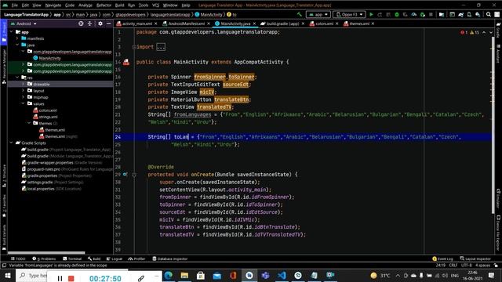Click the override gutter icon on line 29
Viewport: 502px width, 282px height.
125,175
